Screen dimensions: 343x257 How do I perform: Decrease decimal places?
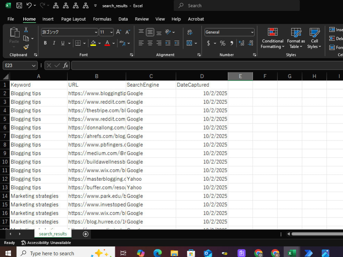pos(250,43)
